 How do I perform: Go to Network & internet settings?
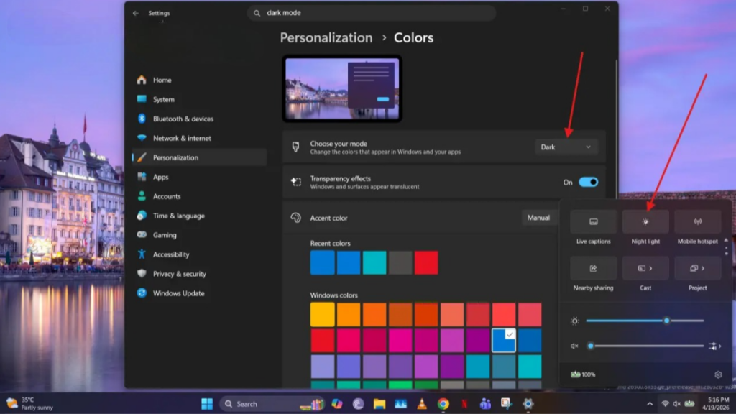(x=200, y=139)
